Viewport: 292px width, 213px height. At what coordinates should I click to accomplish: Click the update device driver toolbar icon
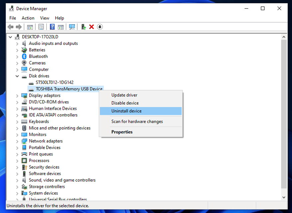[83, 27]
